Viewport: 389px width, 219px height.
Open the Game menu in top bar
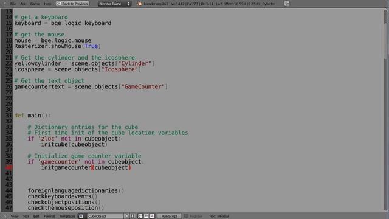35,4
